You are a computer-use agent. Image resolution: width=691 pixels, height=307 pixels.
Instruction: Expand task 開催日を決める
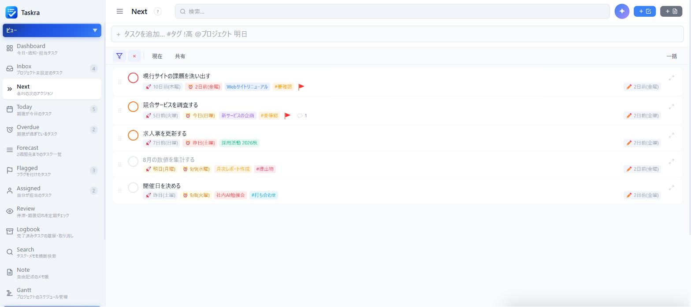pyautogui.click(x=672, y=188)
